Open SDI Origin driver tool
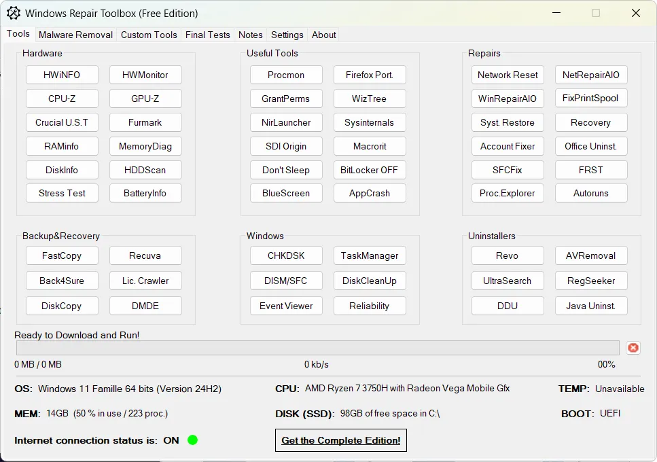 click(286, 146)
